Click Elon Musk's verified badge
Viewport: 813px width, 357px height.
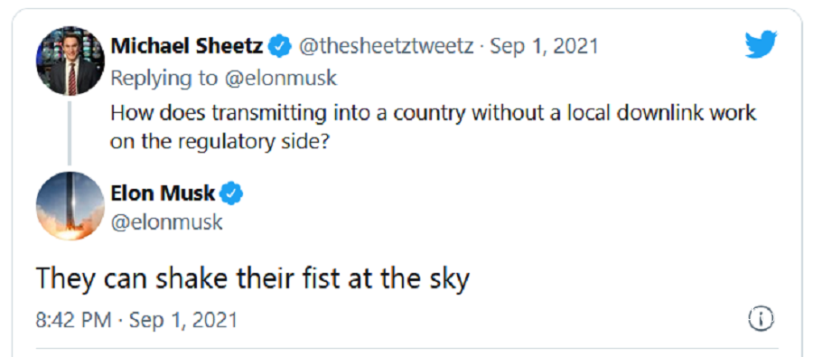pyautogui.click(x=231, y=193)
